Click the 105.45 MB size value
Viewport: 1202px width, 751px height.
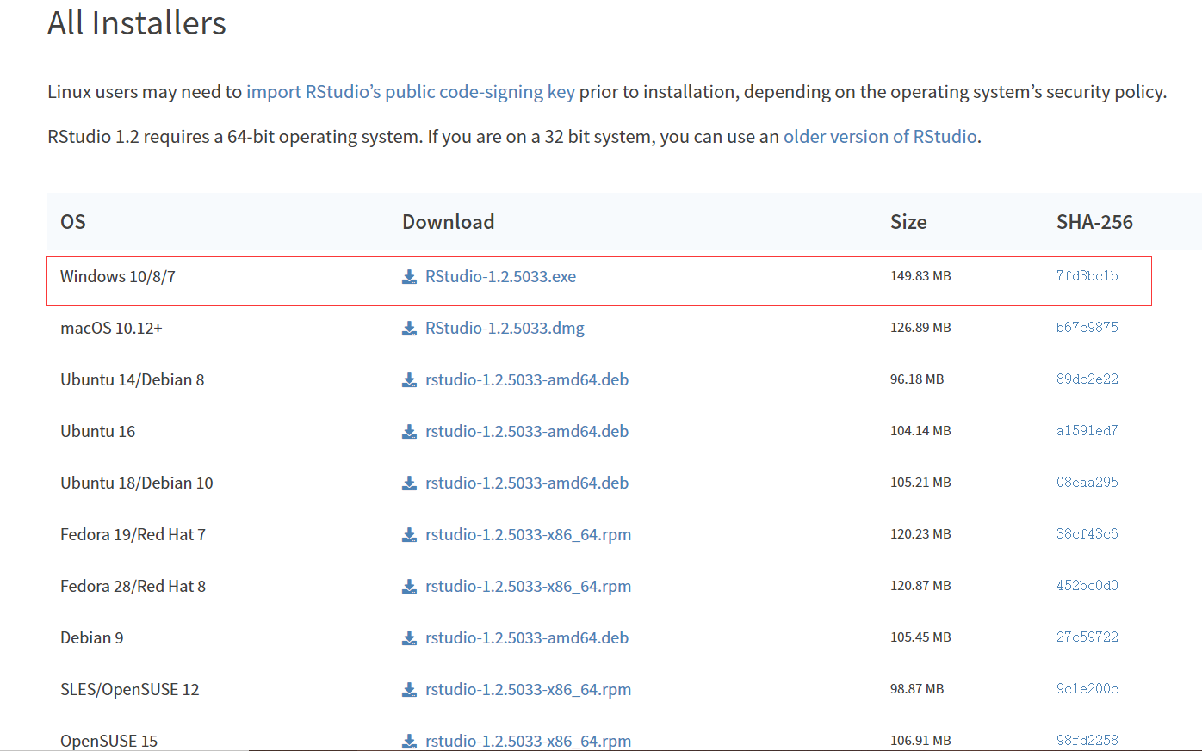tap(920, 637)
